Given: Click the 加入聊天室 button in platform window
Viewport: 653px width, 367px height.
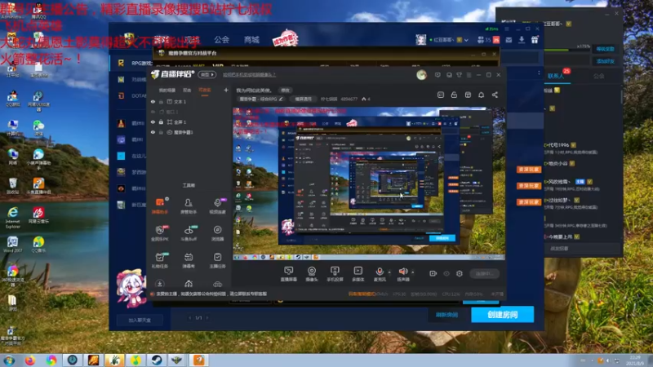Looking at the screenshot, I should coord(140,320).
